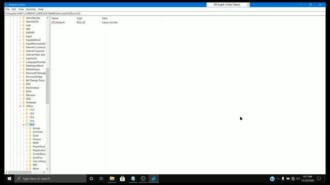Open the notification center
The height and width of the screenshot is (185, 330).
tap(319, 179)
